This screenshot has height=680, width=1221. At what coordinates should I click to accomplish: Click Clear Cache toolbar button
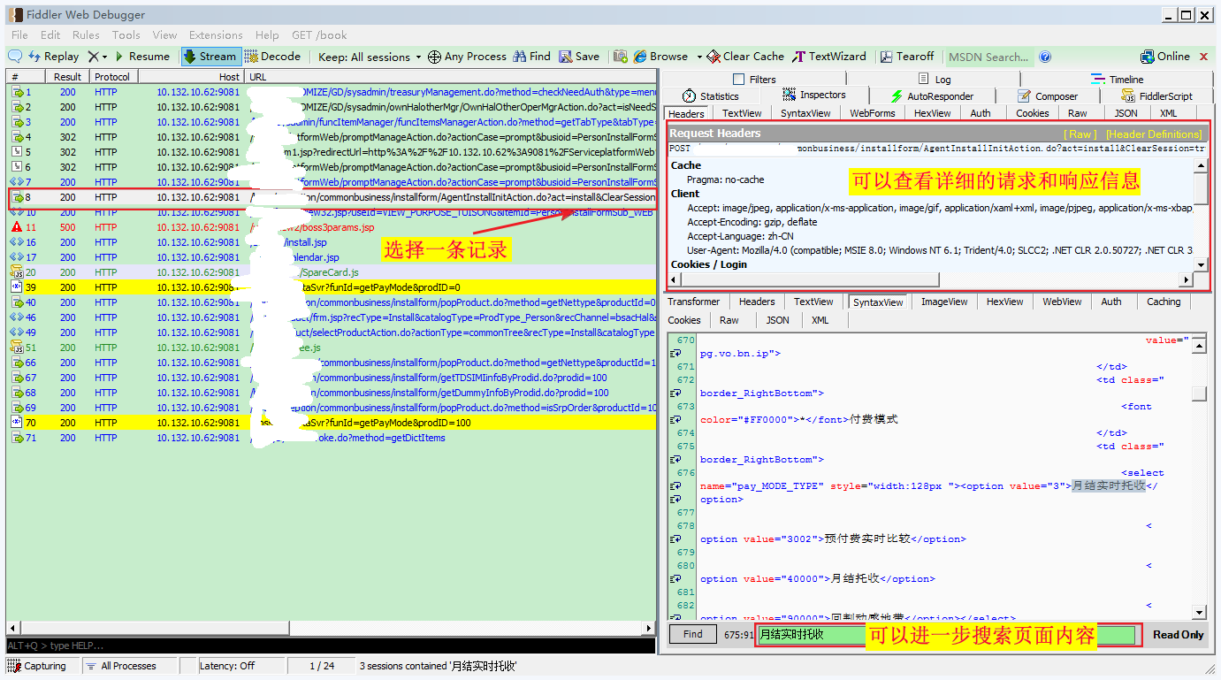[x=745, y=57]
